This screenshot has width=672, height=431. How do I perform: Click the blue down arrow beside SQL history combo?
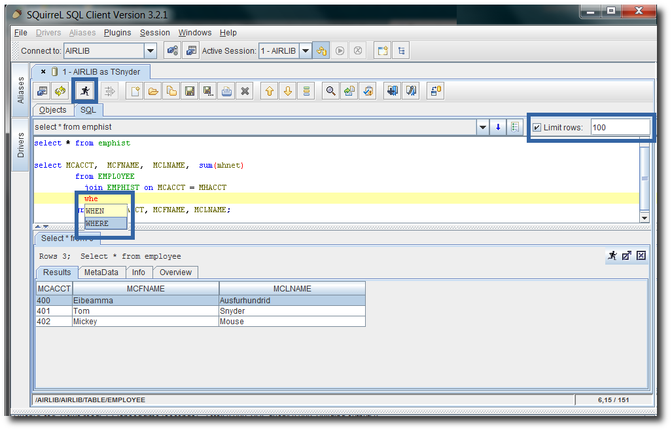pos(498,127)
